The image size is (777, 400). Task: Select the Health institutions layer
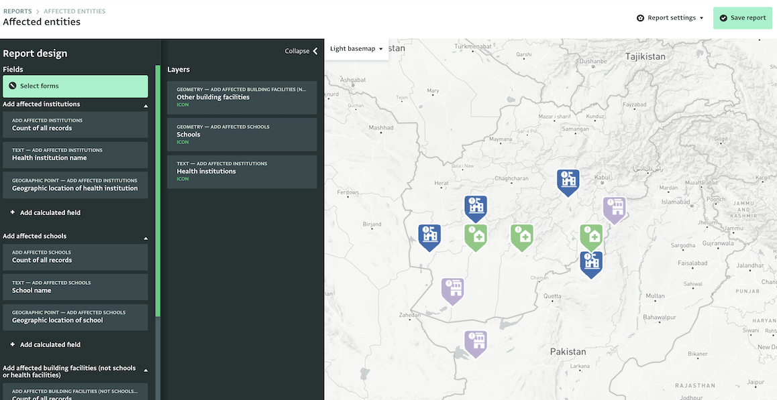point(242,172)
